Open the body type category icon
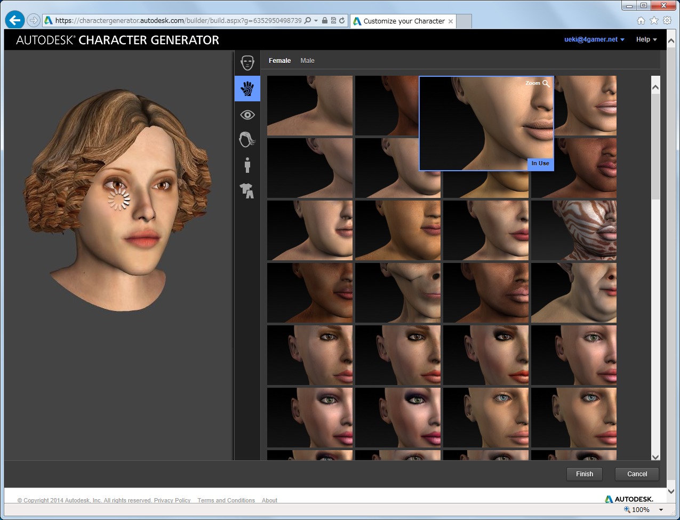 tap(247, 165)
